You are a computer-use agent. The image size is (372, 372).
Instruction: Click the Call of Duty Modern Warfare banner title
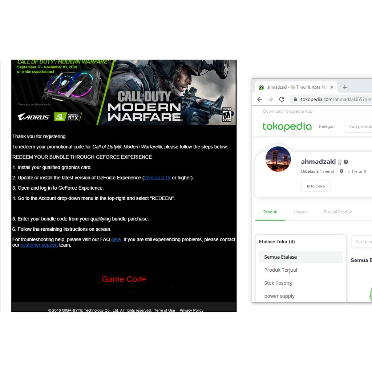pos(145,106)
